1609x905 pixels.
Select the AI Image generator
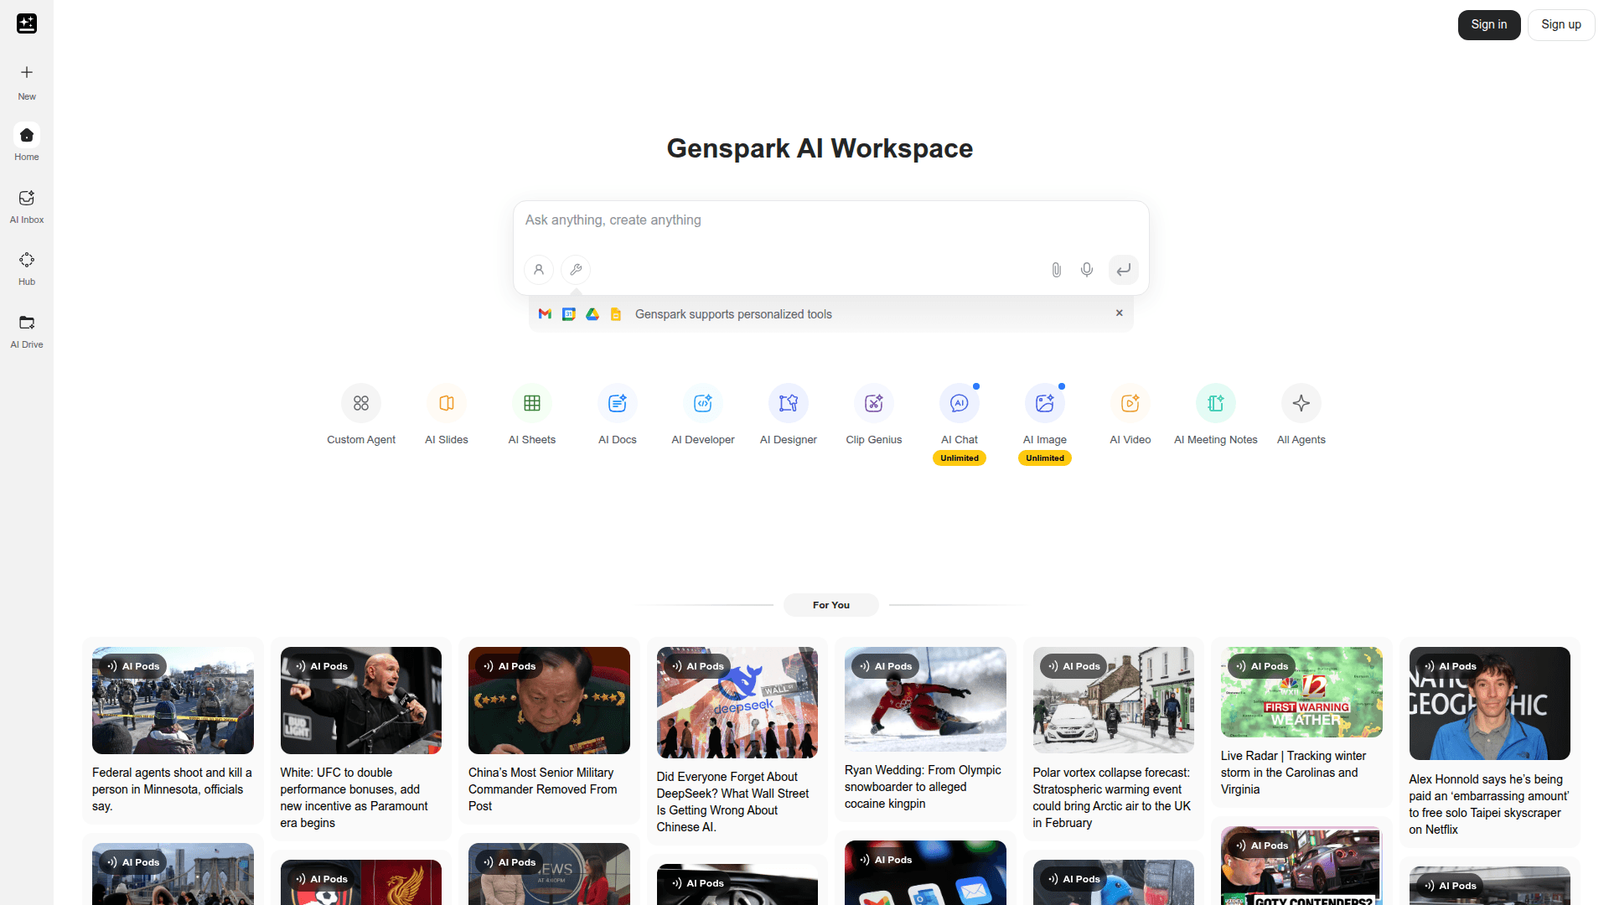1044,415
